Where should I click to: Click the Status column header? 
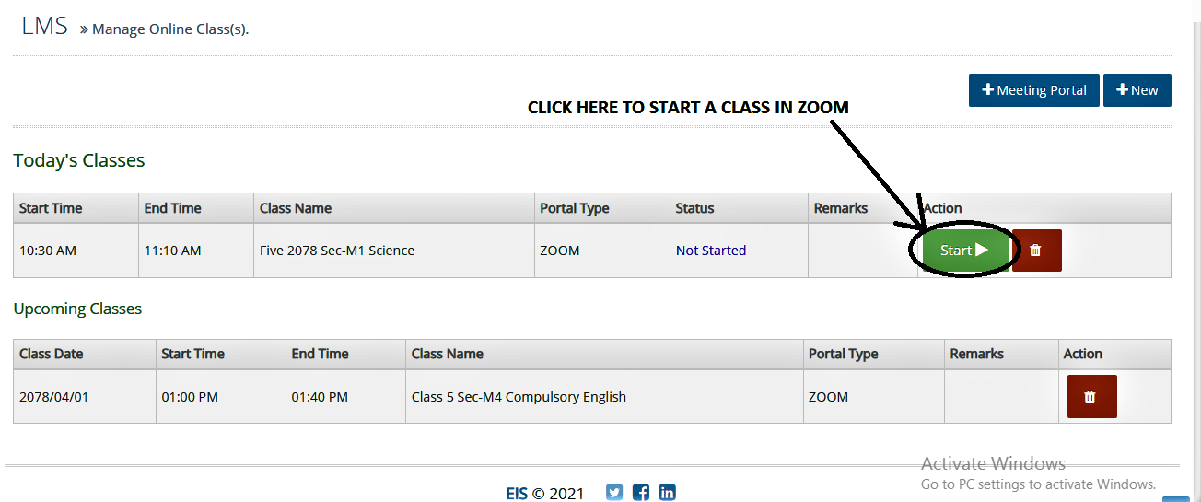(x=694, y=208)
